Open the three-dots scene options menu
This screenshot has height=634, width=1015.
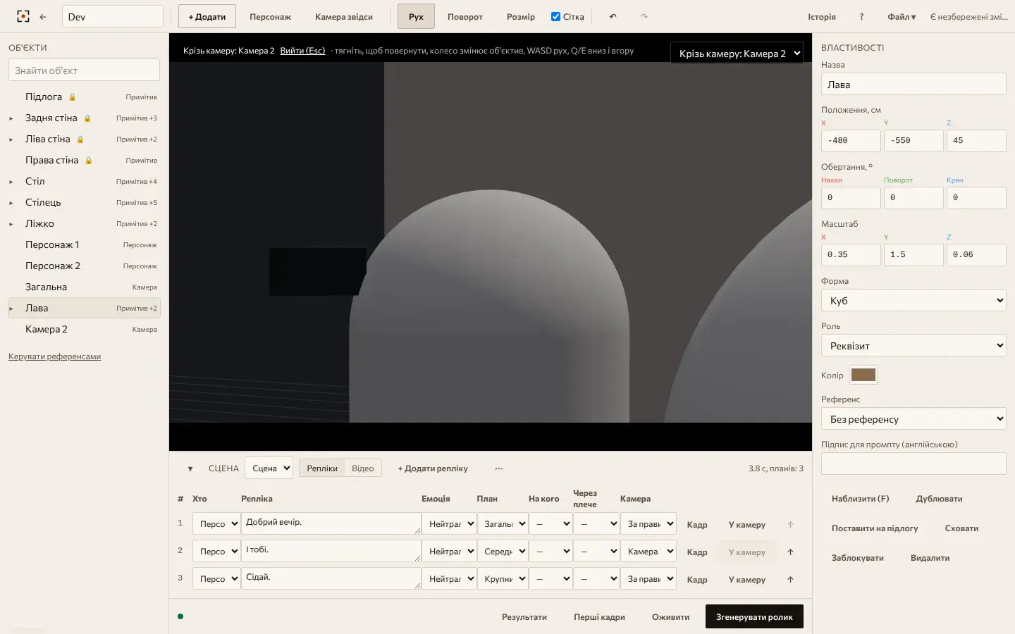tap(499, 468)
